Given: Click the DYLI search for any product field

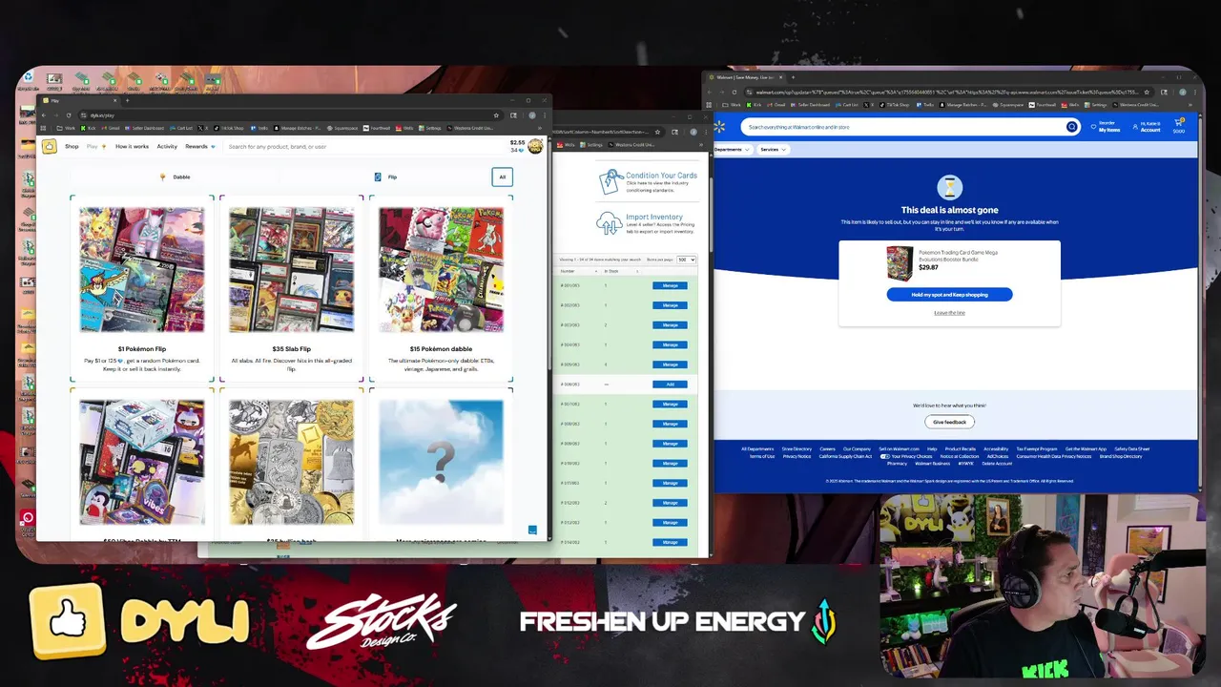Looking at the screenshot, I should click(x=362, y=147).
